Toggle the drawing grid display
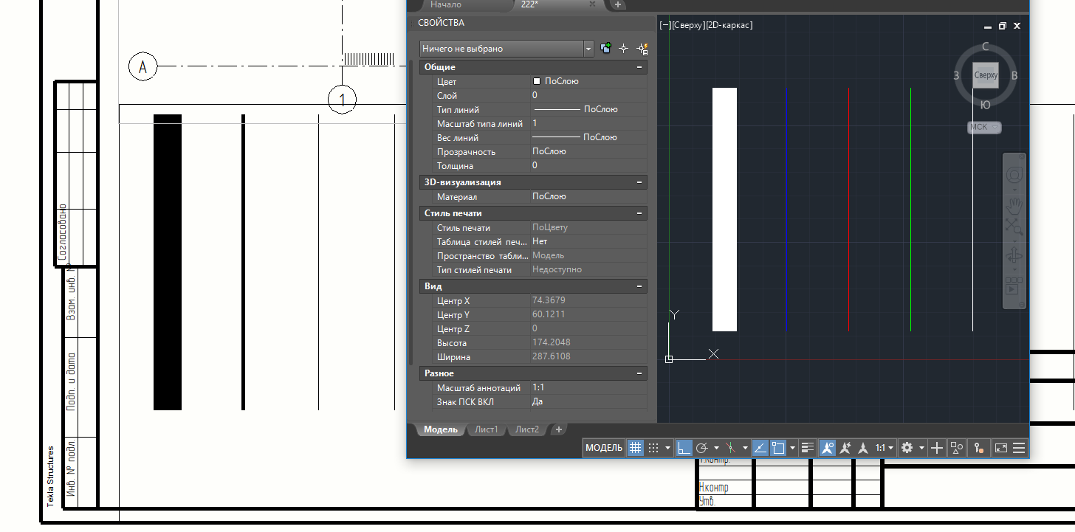This screenshot has height=532, width=1075. (635, 448)
